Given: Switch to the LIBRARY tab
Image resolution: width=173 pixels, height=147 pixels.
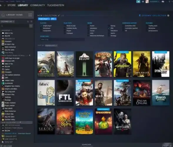Looking at the screenshot, I should pyautogui.click(x=23, y=5).
